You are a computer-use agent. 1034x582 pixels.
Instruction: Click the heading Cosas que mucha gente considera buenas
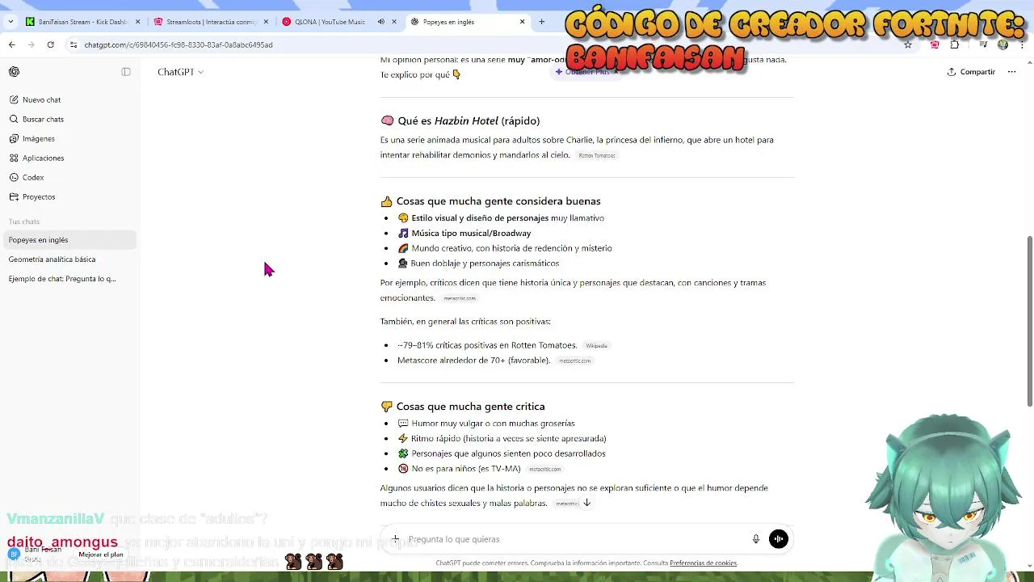[498, 201]
